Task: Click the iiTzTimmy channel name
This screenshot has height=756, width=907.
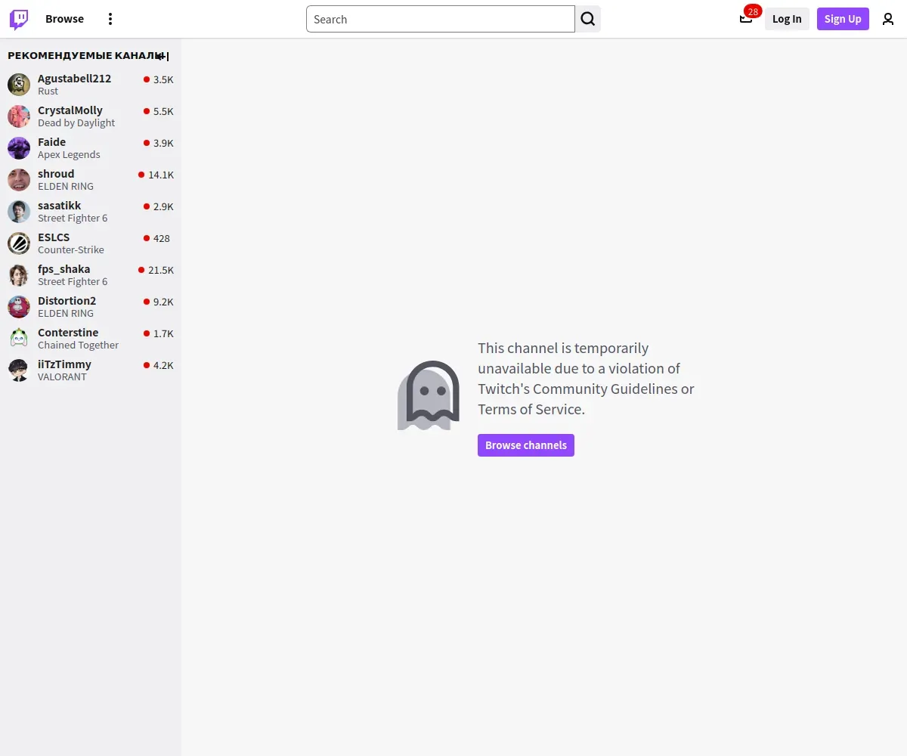Action: coord(64,364)
